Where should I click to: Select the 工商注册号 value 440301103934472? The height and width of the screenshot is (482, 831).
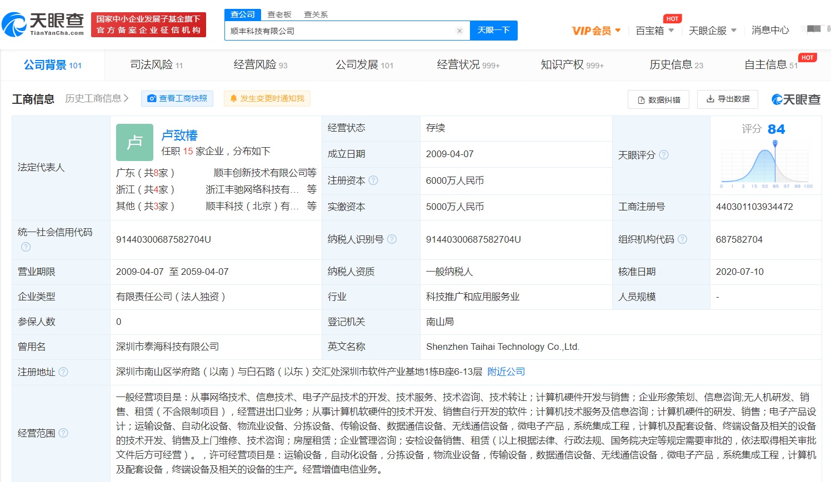pos(754,207)
